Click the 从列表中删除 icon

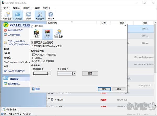[5, 35]
